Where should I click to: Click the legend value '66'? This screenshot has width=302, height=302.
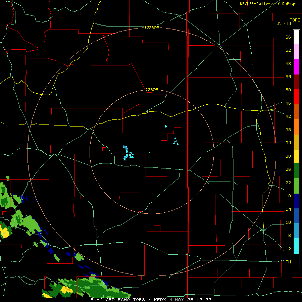point(288,37)
